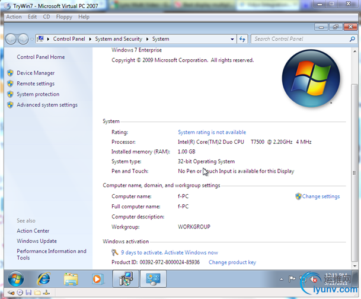Select the installer/setup disc taskbar button
Image resolution: width=361 pixels, height=299 pixels.
126,279
